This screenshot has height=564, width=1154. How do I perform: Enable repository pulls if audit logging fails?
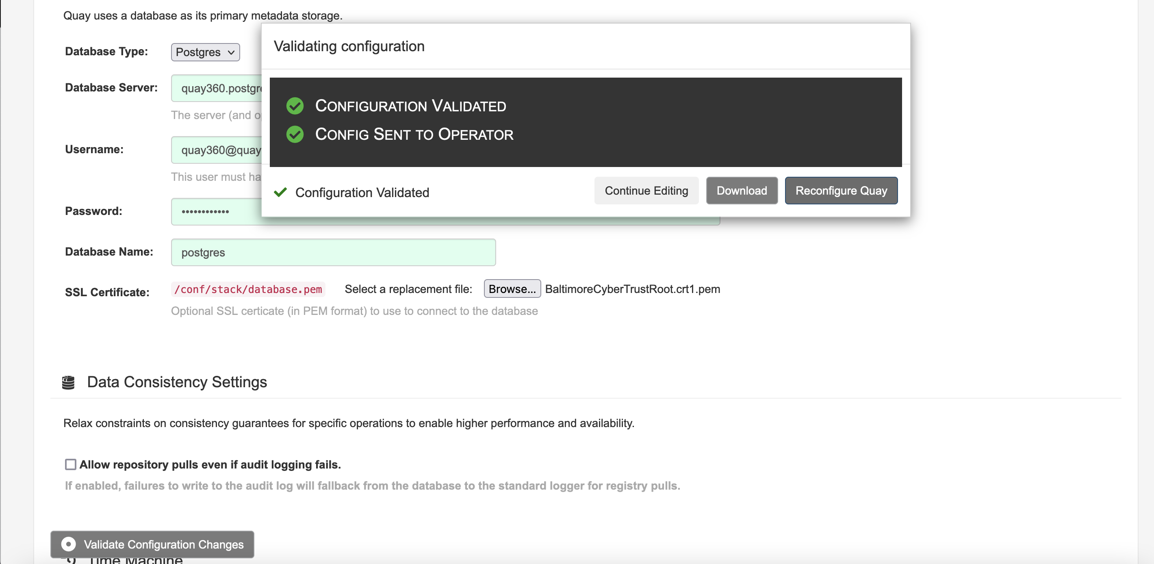[70, 464]
